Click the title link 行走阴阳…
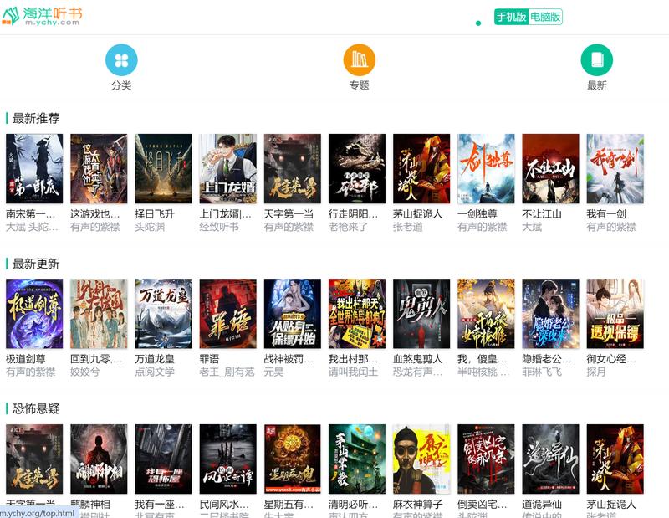 (x=353, y=214)
